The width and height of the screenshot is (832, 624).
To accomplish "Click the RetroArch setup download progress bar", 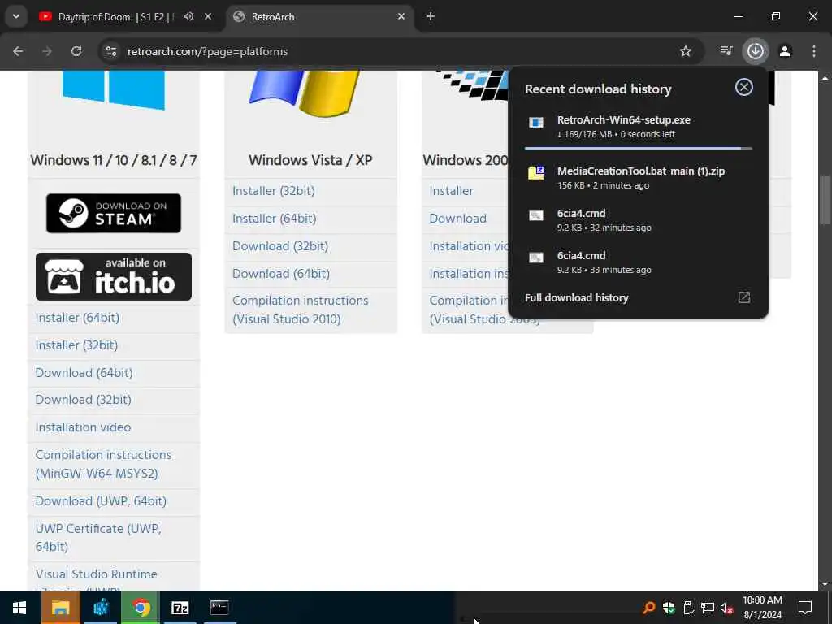I will 639,149.
